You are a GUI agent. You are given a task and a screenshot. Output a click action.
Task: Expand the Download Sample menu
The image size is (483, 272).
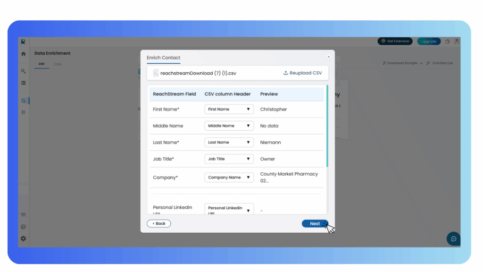[x=403, y=63]
